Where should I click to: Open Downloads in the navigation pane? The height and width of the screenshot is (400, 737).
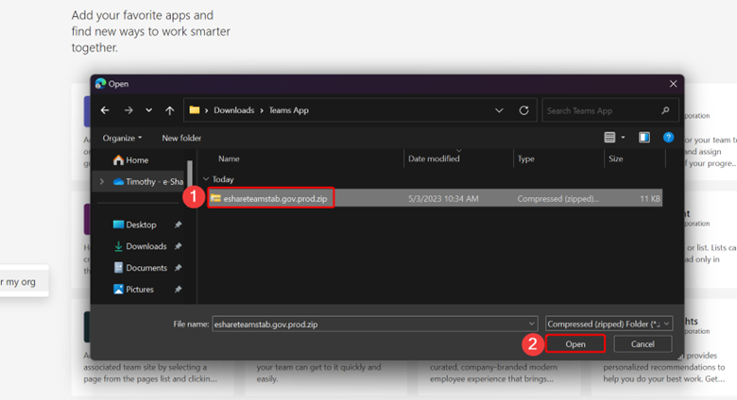coord(140,246)
